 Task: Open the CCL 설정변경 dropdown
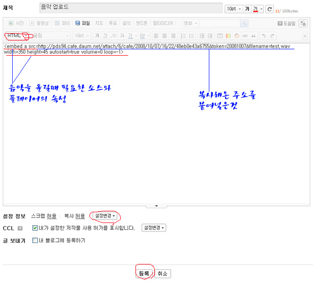point(154,228)
